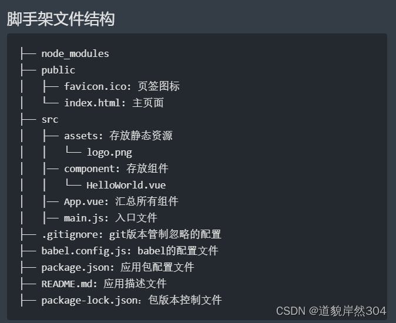Select the component folder entry
Screen dimensions: 396x323
pyautogui.click(x=89, y=169)
